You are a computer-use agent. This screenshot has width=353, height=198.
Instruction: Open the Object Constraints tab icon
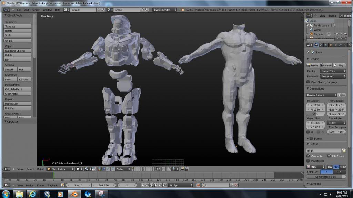pos(335,45)
